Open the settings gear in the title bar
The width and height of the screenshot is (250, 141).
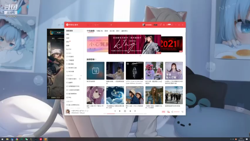(164, 25)
